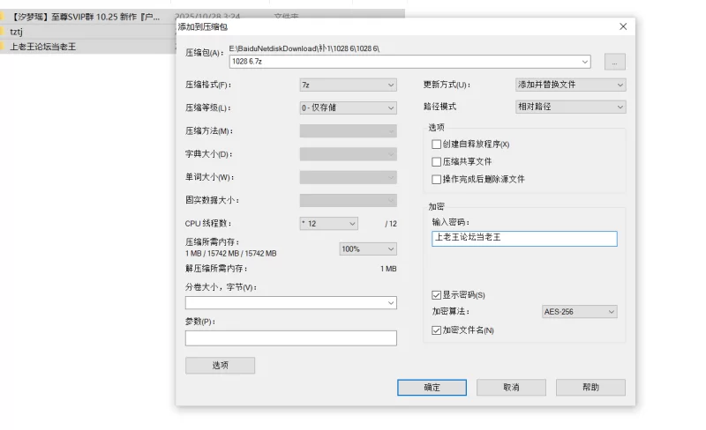Open the 压缩格式 dropdown showing 7z
Screen dimensions: 706x430
point(348,85)
